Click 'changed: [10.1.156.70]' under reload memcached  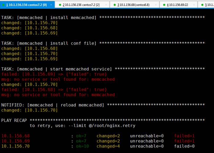point(29,110)
